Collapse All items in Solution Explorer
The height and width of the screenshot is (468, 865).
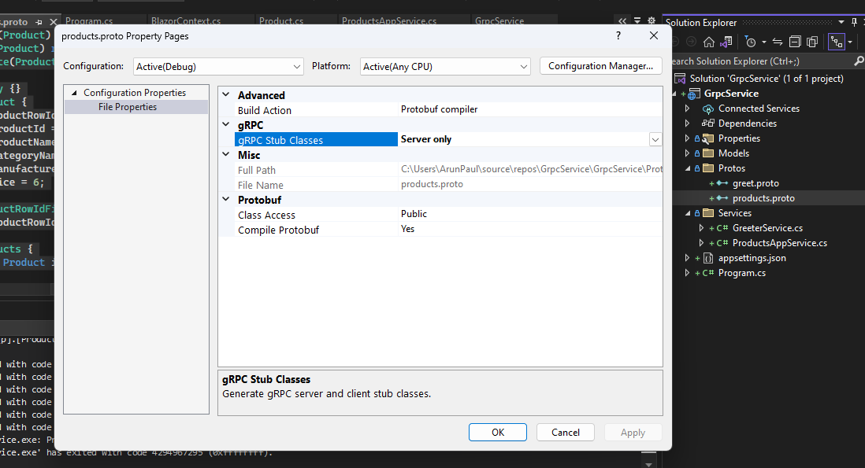coord(795,42)
